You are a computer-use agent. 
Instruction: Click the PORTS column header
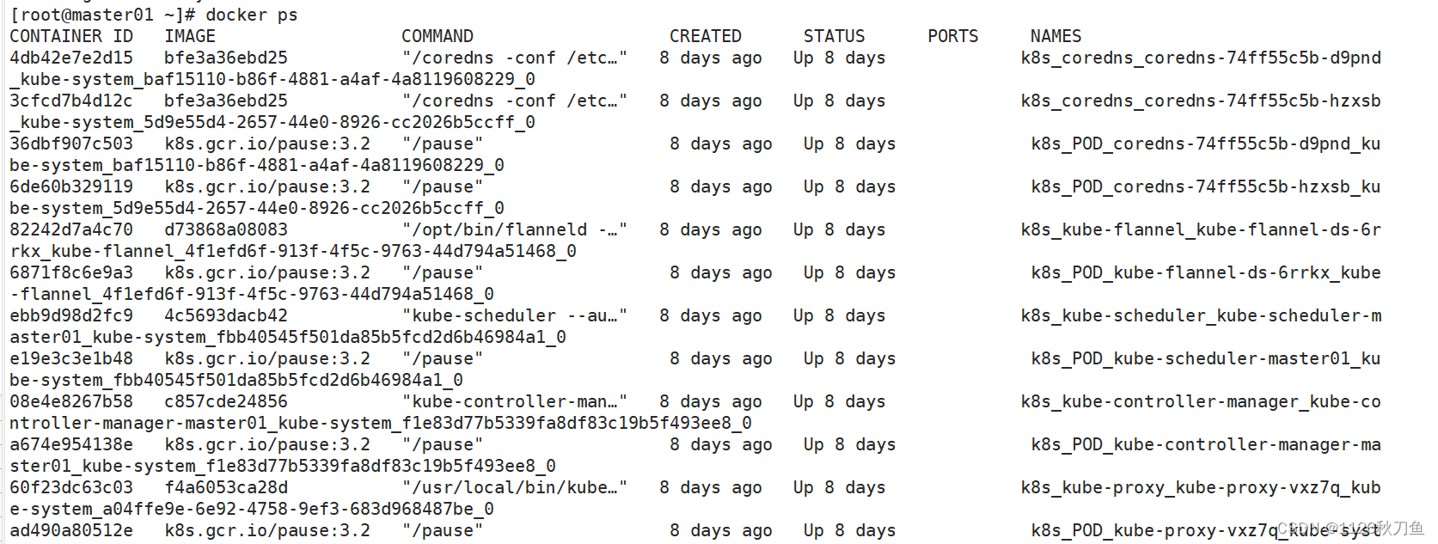[953, 36]
